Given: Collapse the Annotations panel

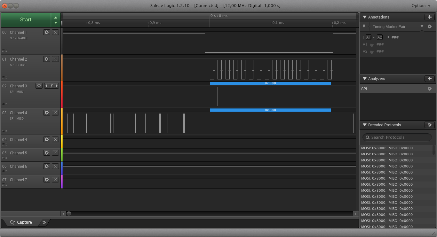Looking at the screenshot, I should click(364, 17).
